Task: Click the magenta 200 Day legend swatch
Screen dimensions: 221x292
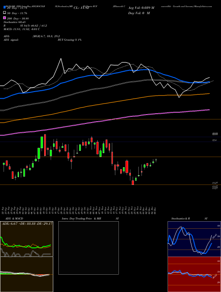Action: point(5,18)
